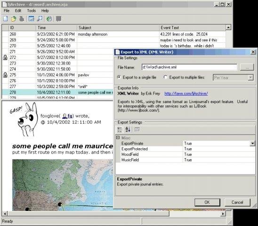
Task: Open the ExportPrivate value dropdown
Action: point(252,144)
